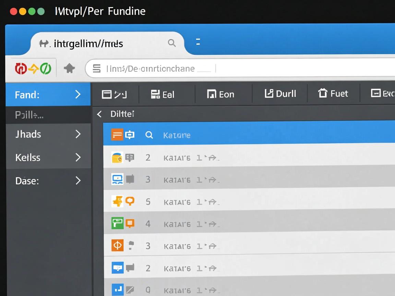Expand the Dase: sidebar section
Image resolution: width=395 pixels, height=296 pixels.
[78, 181]
